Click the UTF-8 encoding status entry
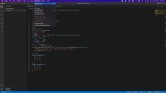This screenshot has width=166, height=93. [x=141, y=92]
